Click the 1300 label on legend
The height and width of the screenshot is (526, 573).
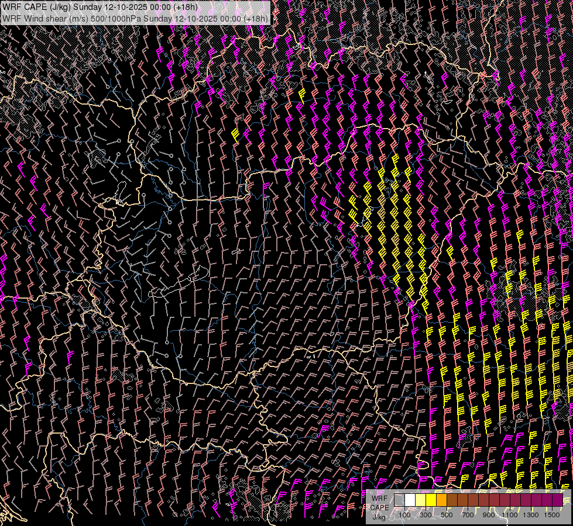pyautogui.click(x=531, y=515)
